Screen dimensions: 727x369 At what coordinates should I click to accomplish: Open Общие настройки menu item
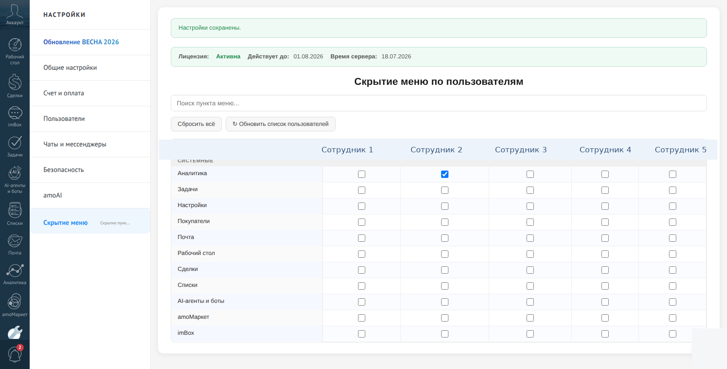pos(90,68)
